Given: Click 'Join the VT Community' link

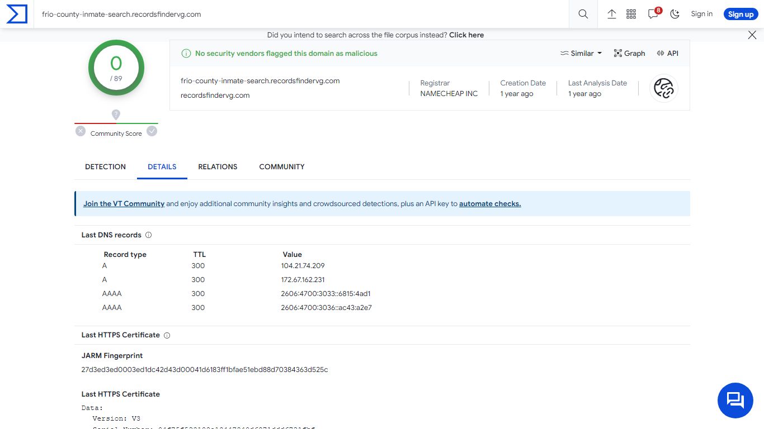Looking at the screenshot, I should (124, 204).
